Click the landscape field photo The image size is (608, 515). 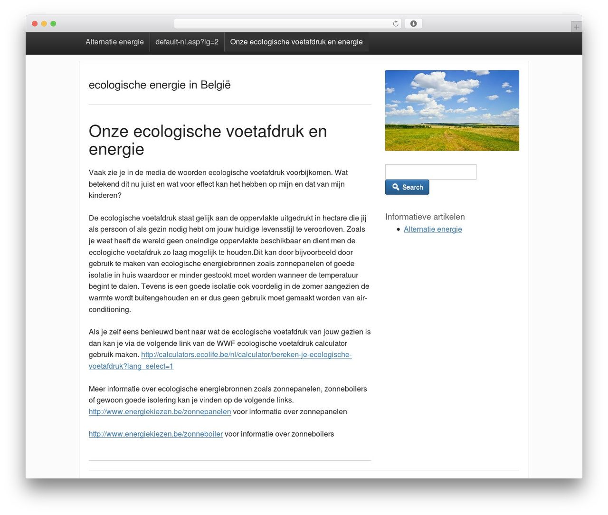click(452, 111)
